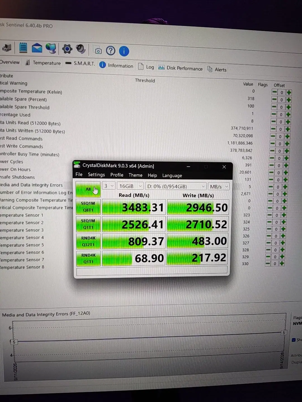302x402 pixels.
Task: Run the SEQ1M Q8T1 test button
Action: click(88, 207)
